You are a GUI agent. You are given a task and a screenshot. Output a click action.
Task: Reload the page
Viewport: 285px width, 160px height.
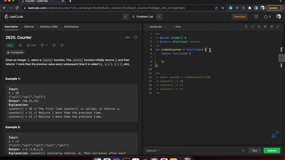[x=17, y=8]
